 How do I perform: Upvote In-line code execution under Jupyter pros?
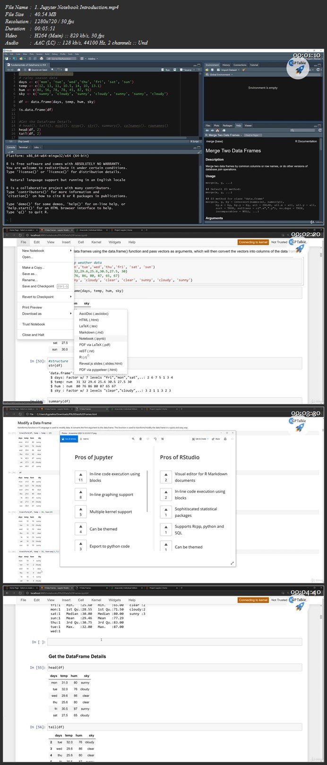80,474
